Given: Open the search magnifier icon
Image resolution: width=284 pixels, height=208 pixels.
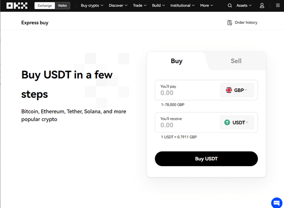Looking at the screenshot, I should [230, 6].
